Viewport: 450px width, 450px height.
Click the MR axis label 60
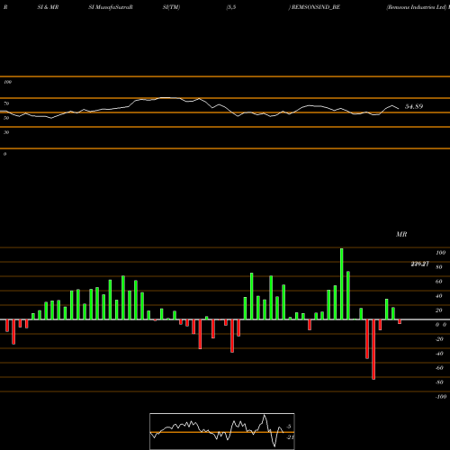(438, 282)
